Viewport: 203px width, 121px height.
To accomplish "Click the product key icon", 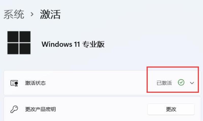I will click(14, 109).
